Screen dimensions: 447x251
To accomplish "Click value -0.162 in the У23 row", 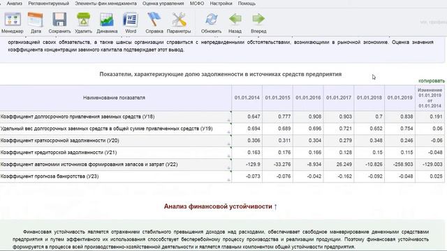I will coord(344,176).
